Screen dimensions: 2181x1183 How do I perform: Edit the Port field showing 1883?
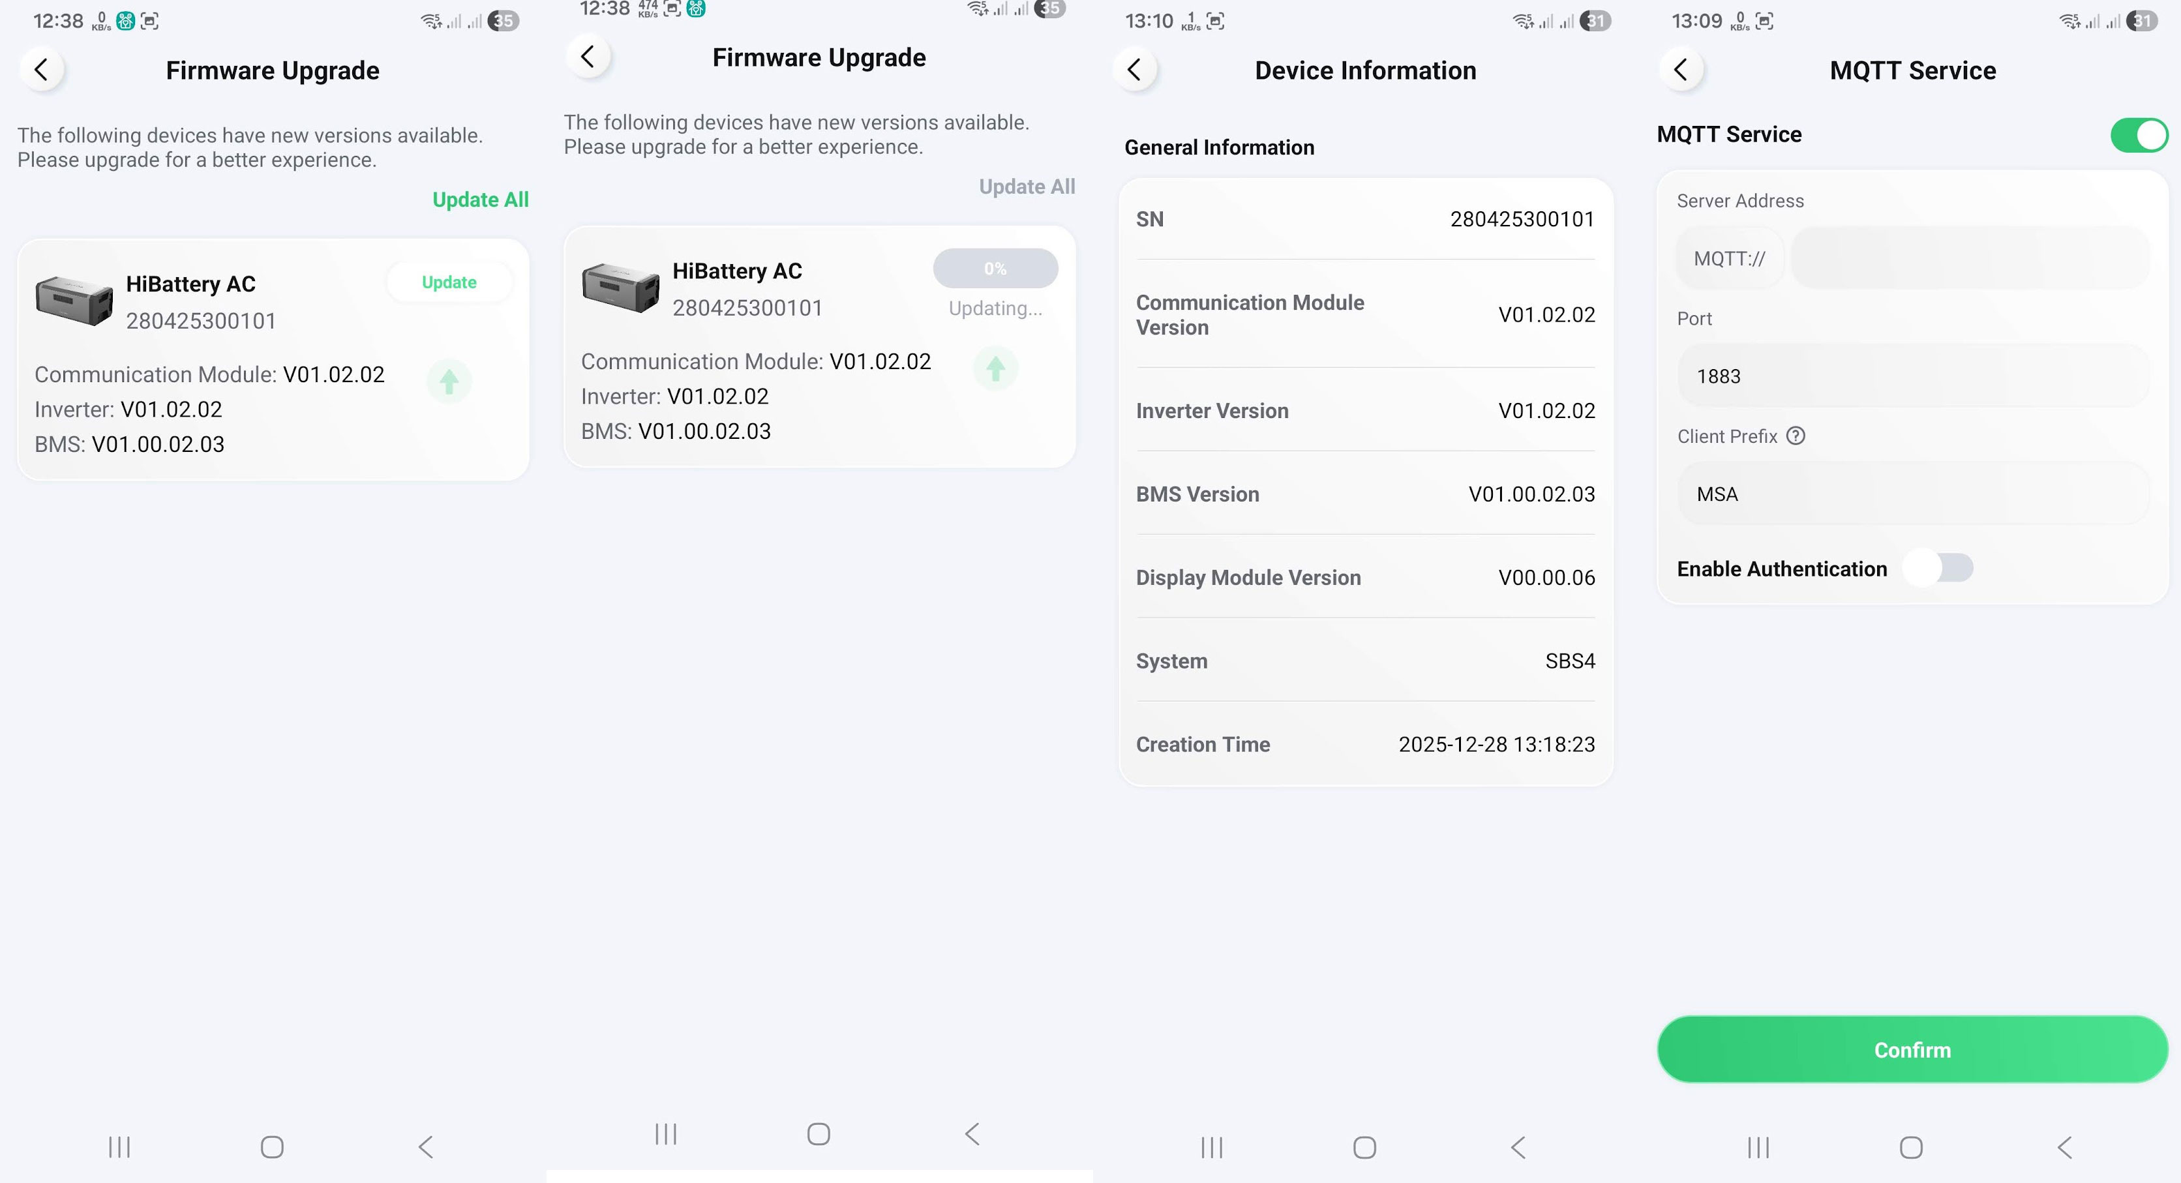[x=1912, y=376]
